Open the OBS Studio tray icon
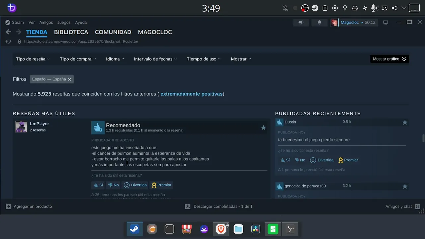This screenshot has width=425, height=239. 305,8
